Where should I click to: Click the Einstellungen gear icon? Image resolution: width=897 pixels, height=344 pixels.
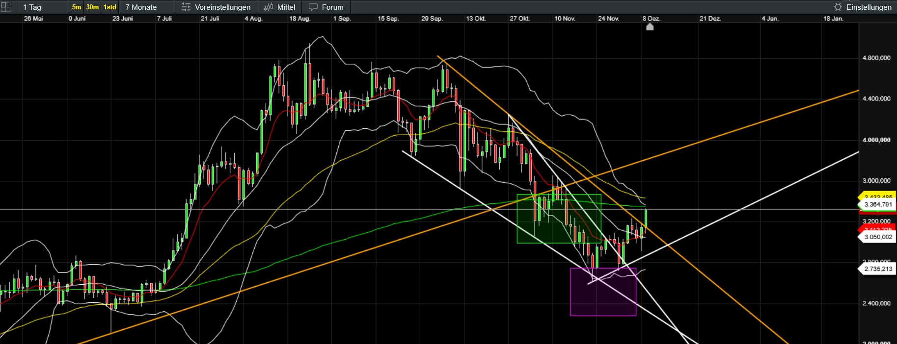tap(838, 7)
